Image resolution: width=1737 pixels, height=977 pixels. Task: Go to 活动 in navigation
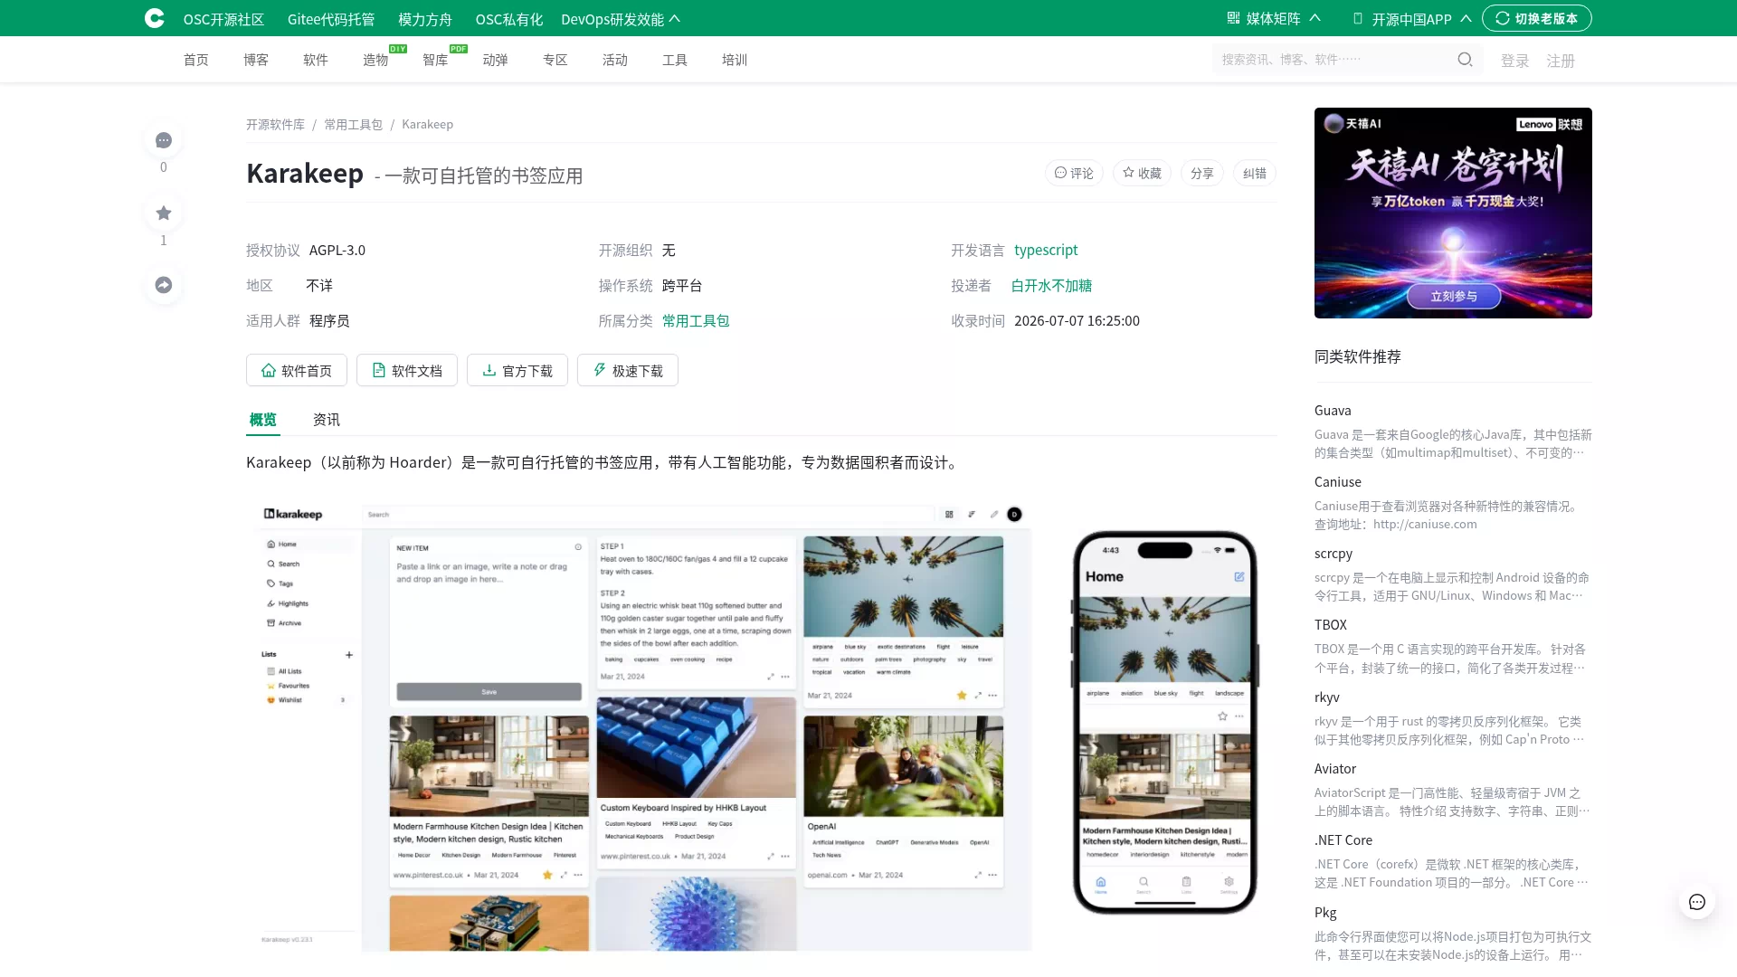(615, 60)
